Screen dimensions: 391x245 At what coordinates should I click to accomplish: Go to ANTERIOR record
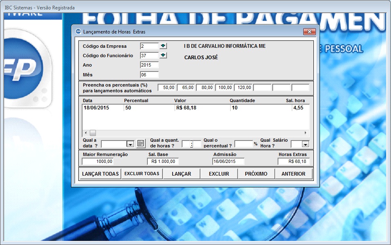coord(293,174)
